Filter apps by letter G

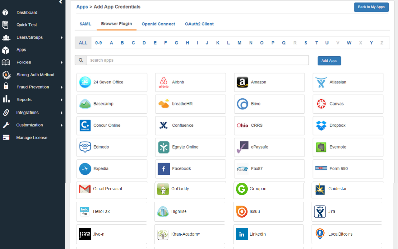coord(176,43)
